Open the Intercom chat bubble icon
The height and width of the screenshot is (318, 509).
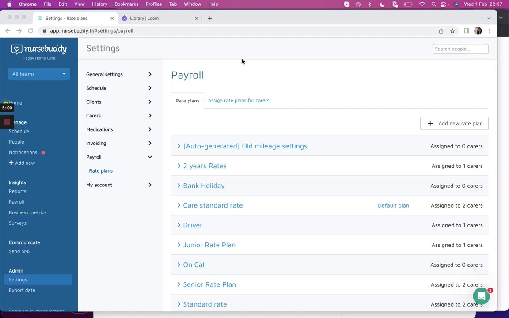[481, 295]
